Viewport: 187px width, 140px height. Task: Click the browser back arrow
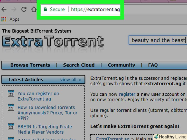(x=4, y=10)
